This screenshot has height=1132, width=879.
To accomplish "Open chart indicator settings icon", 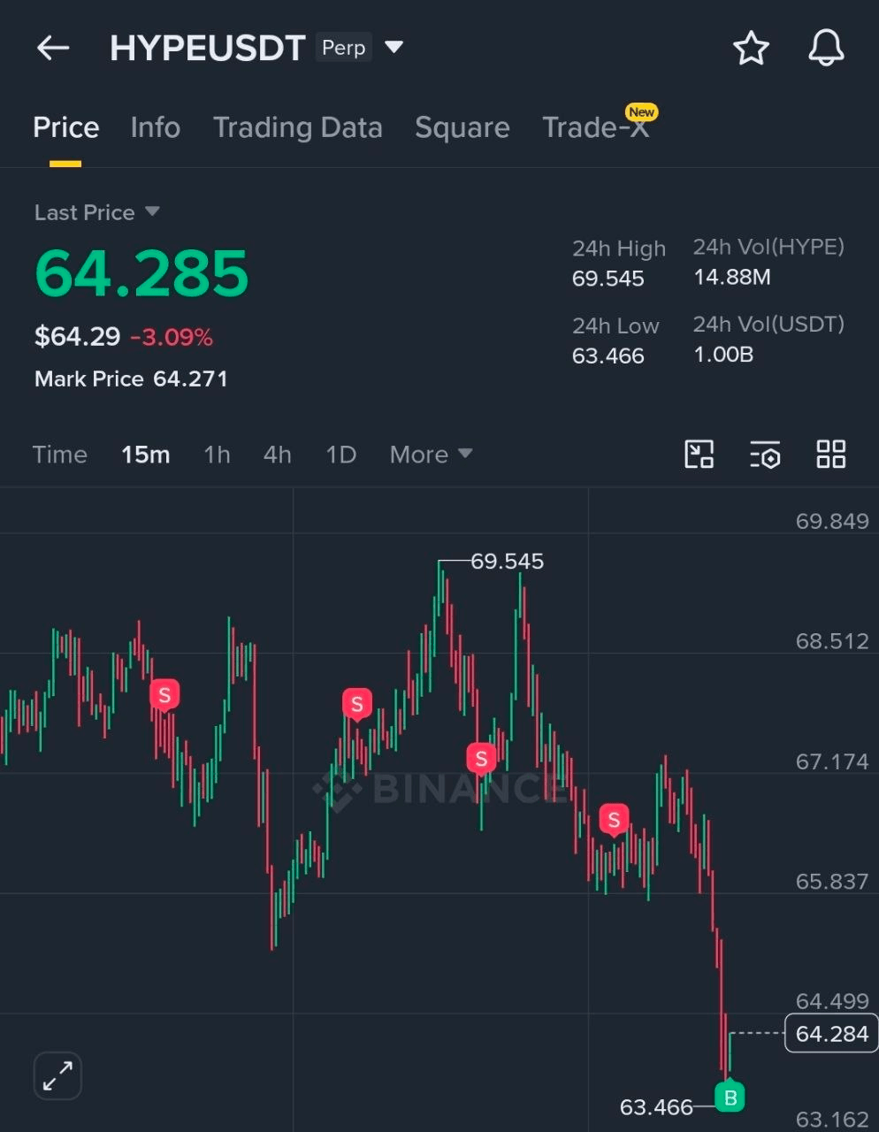I will tap(765, 455).
